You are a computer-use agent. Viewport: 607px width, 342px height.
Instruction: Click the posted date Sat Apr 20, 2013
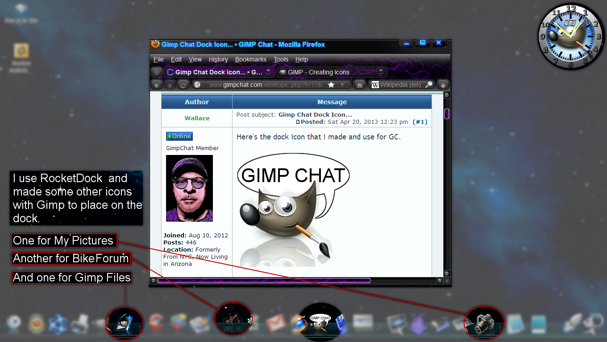pos(368,122)
